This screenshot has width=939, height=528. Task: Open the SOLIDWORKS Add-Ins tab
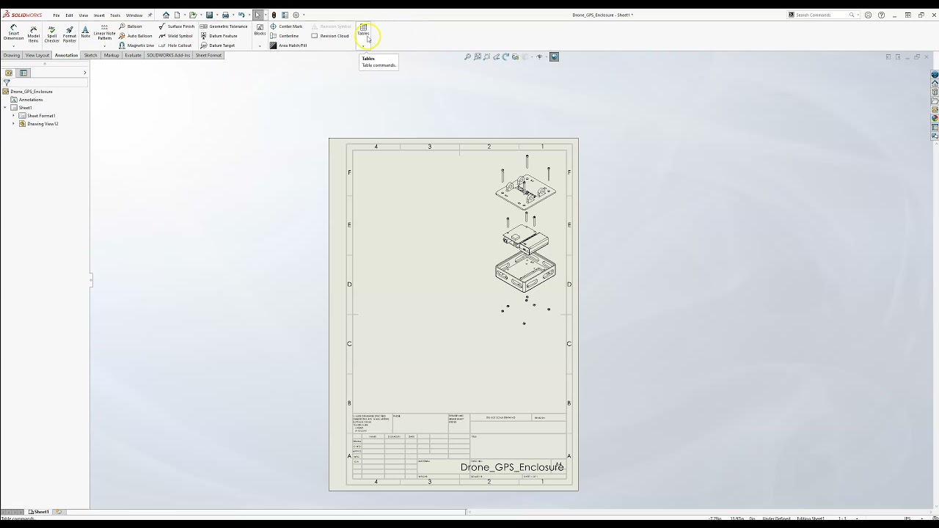point(168,55)
